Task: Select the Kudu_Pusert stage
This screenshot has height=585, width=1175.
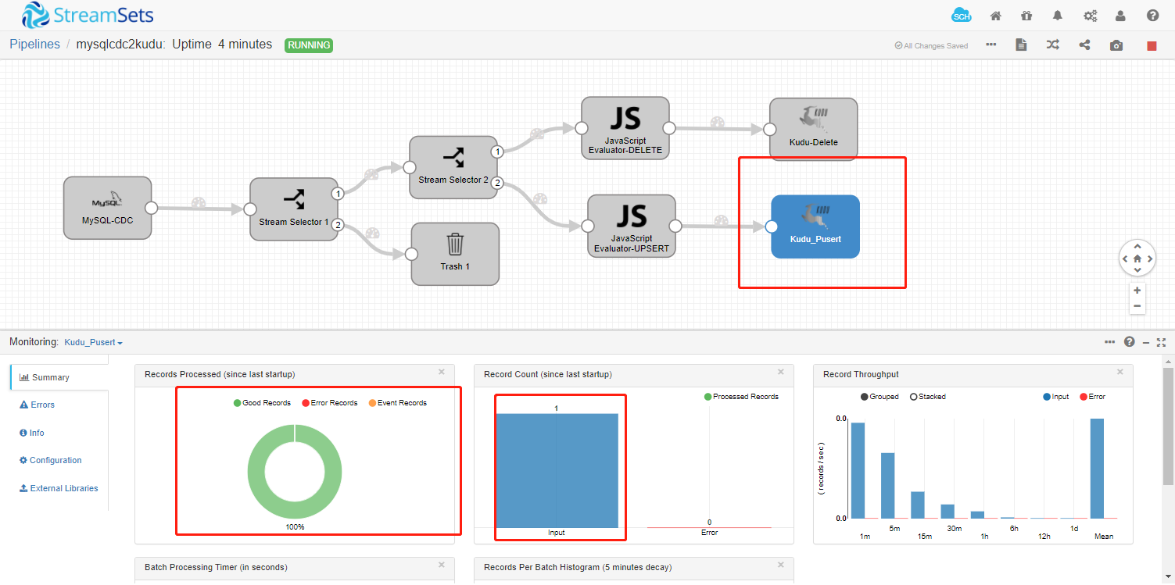Action: click(815, 227)
